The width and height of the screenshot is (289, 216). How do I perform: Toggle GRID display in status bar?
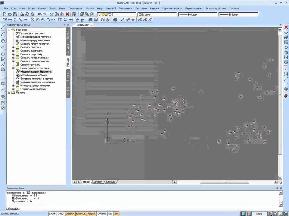click(61, 214)
